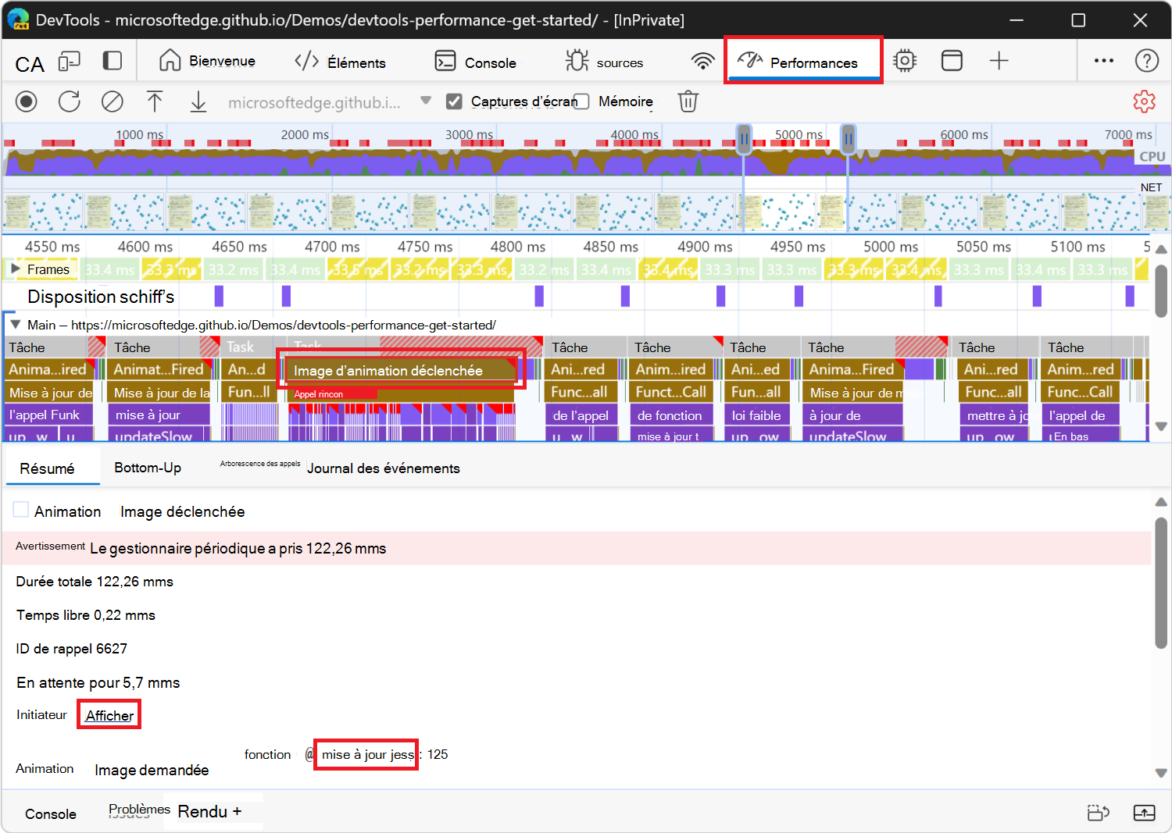Start recording with the record button

pos(27,101)
